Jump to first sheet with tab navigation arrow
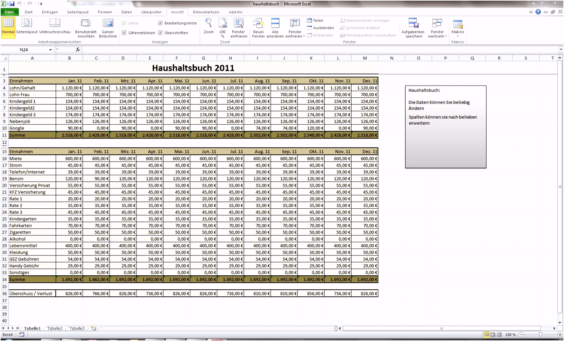 (x=3, y=328)
